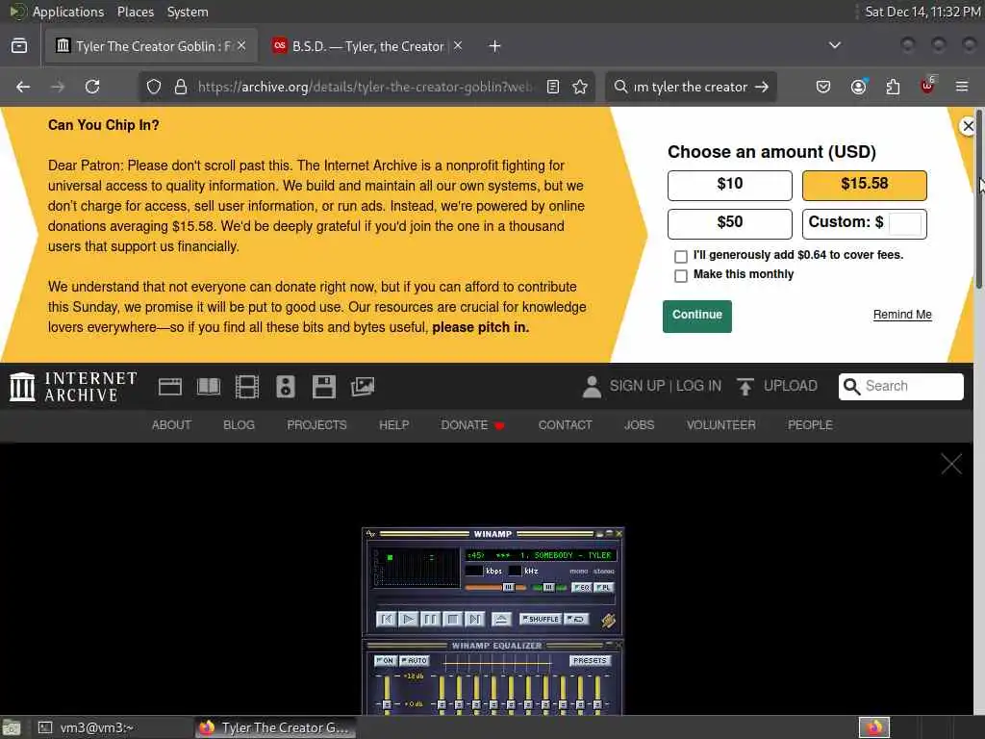Open the Firefox extensions puzzle icon

pyautogui.click(x=893, y=87)
